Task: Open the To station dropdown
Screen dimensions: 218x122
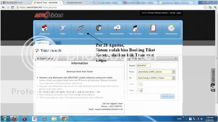Action: (x=173, y=78)
